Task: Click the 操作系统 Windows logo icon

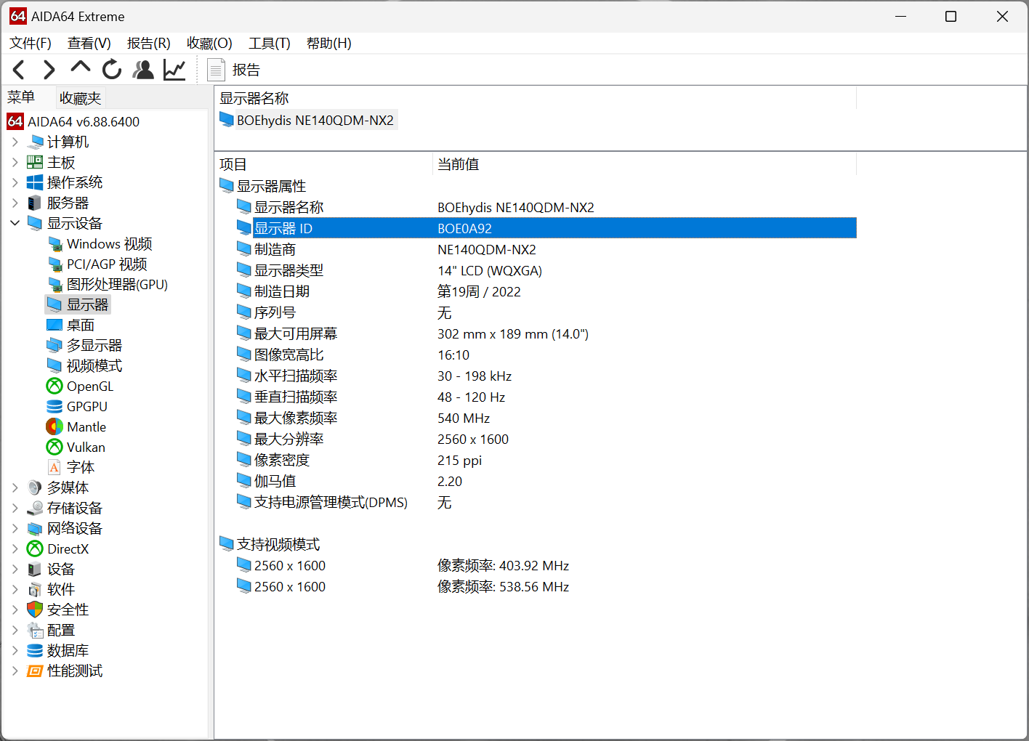Action: point(35,182)
